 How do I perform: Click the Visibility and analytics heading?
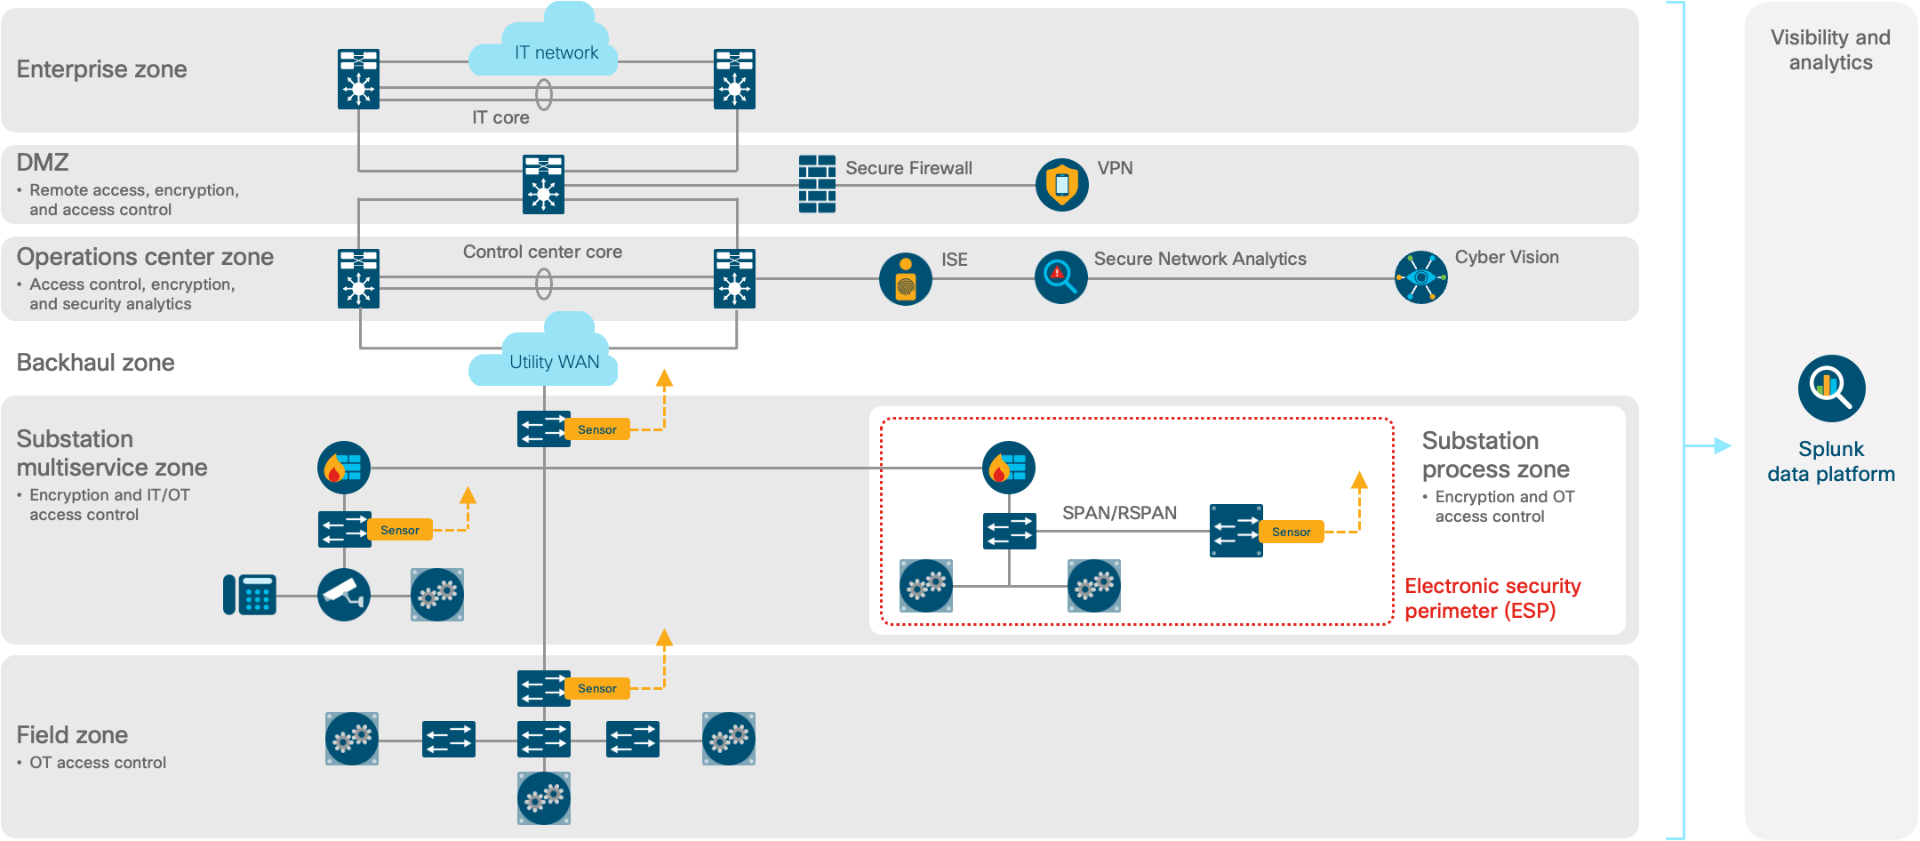[1830, 50]
